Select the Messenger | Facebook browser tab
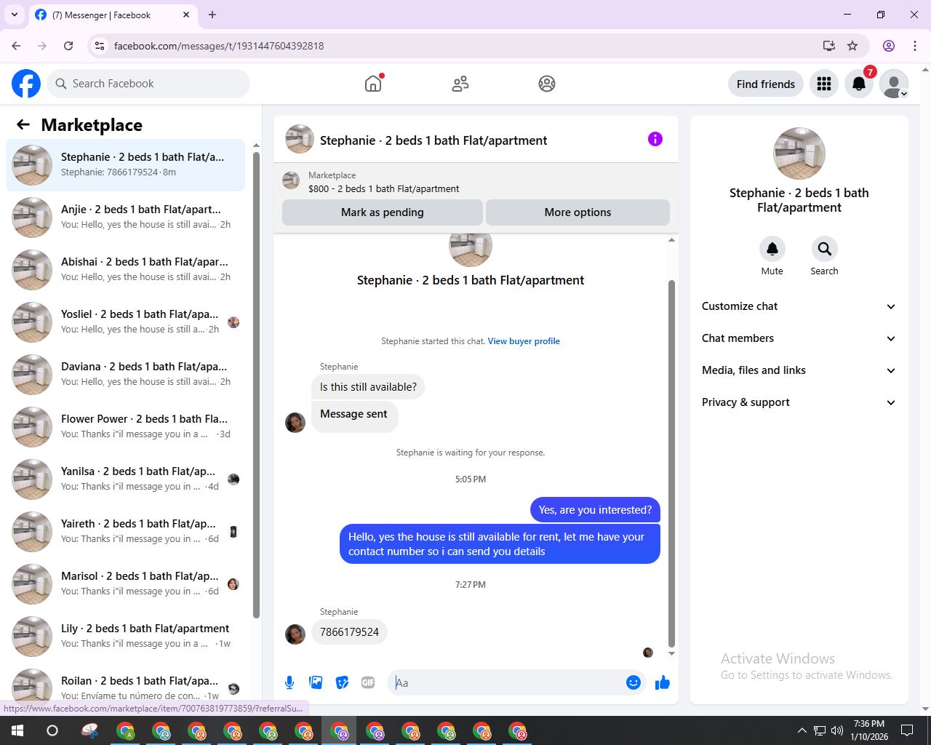The height and width of the screenshot is (745, 931). pos(113,15)
